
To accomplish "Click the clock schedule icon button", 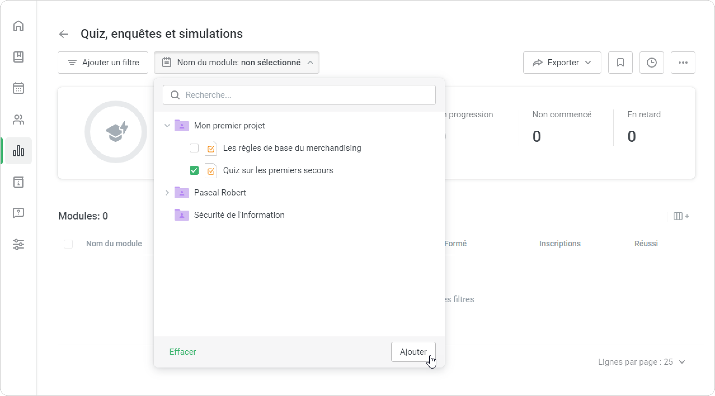I will pos(652,63).
